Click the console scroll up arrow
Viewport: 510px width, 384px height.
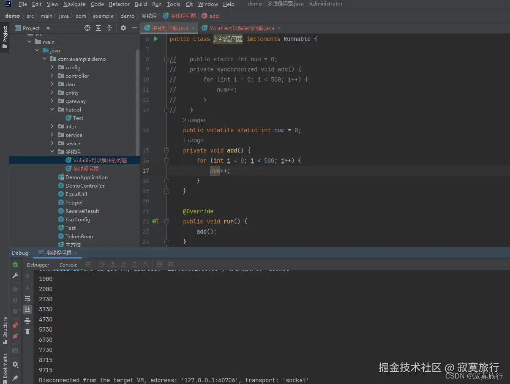coord(27,277)
